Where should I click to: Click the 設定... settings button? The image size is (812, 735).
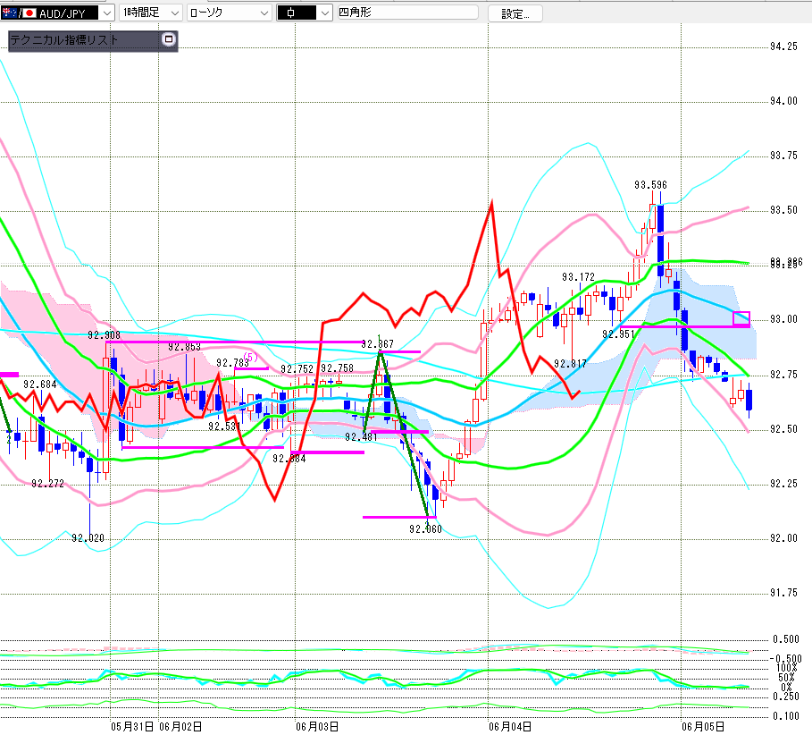[515, 14]
